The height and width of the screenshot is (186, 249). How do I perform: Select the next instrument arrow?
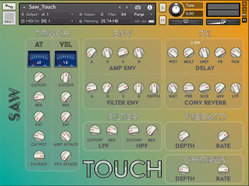(x=127, y=7)
